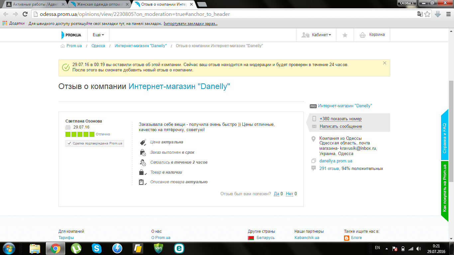Open the Windows Start menu
This screenshot has height=255, width=454.
[8, 248]
